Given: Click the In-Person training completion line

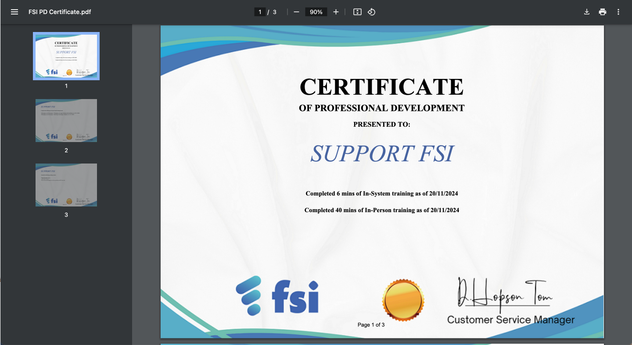Looking at the screenshot, I should click(382, 210).
